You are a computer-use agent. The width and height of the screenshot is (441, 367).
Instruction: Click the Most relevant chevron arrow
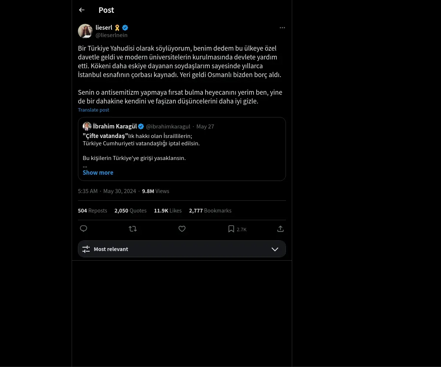[x=275, y=249]
